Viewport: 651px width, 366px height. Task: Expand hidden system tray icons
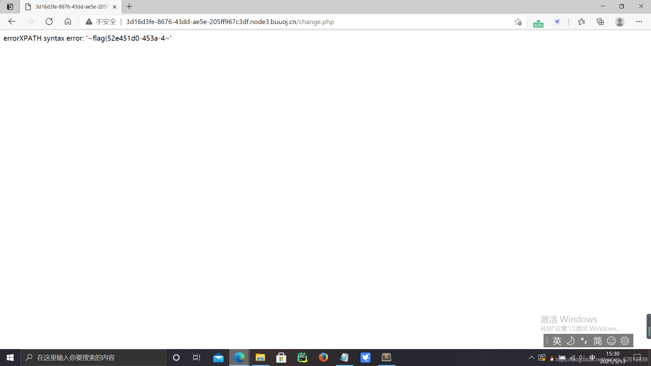tap(531, 358)
